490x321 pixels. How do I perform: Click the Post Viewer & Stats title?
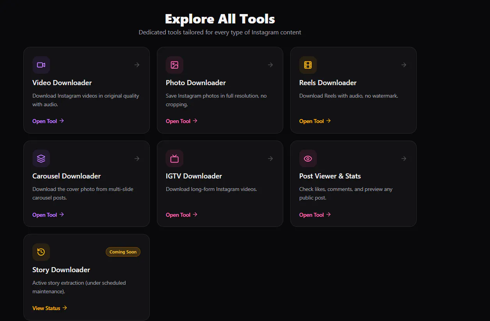(x=330, y=176)
